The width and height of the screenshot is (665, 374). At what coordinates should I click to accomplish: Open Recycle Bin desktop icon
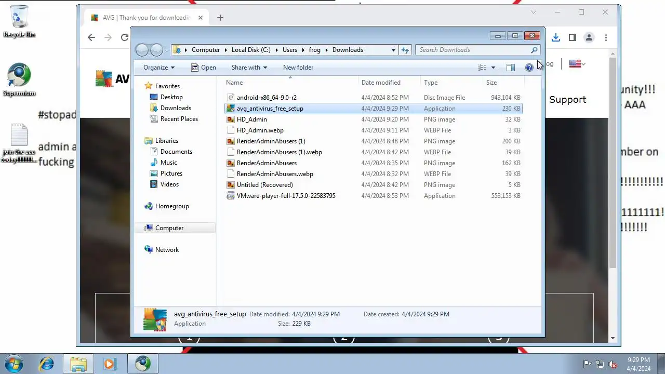(x=19, y=22)
